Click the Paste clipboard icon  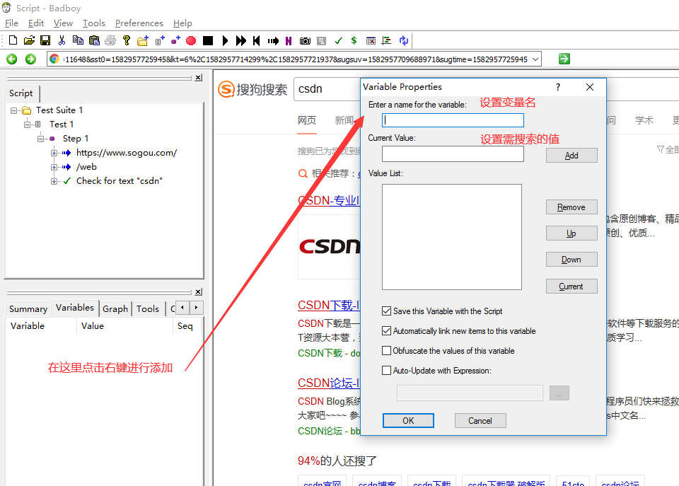click(x=94, y=40)
